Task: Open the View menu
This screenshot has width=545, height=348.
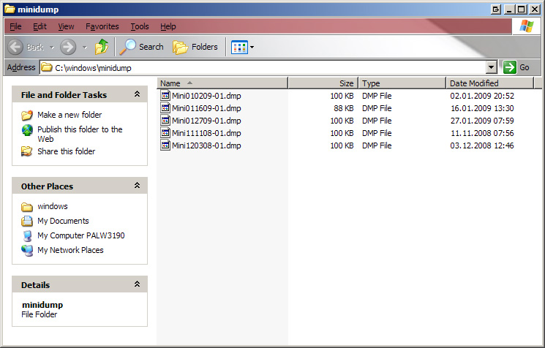Action: (x=66, y=26)
